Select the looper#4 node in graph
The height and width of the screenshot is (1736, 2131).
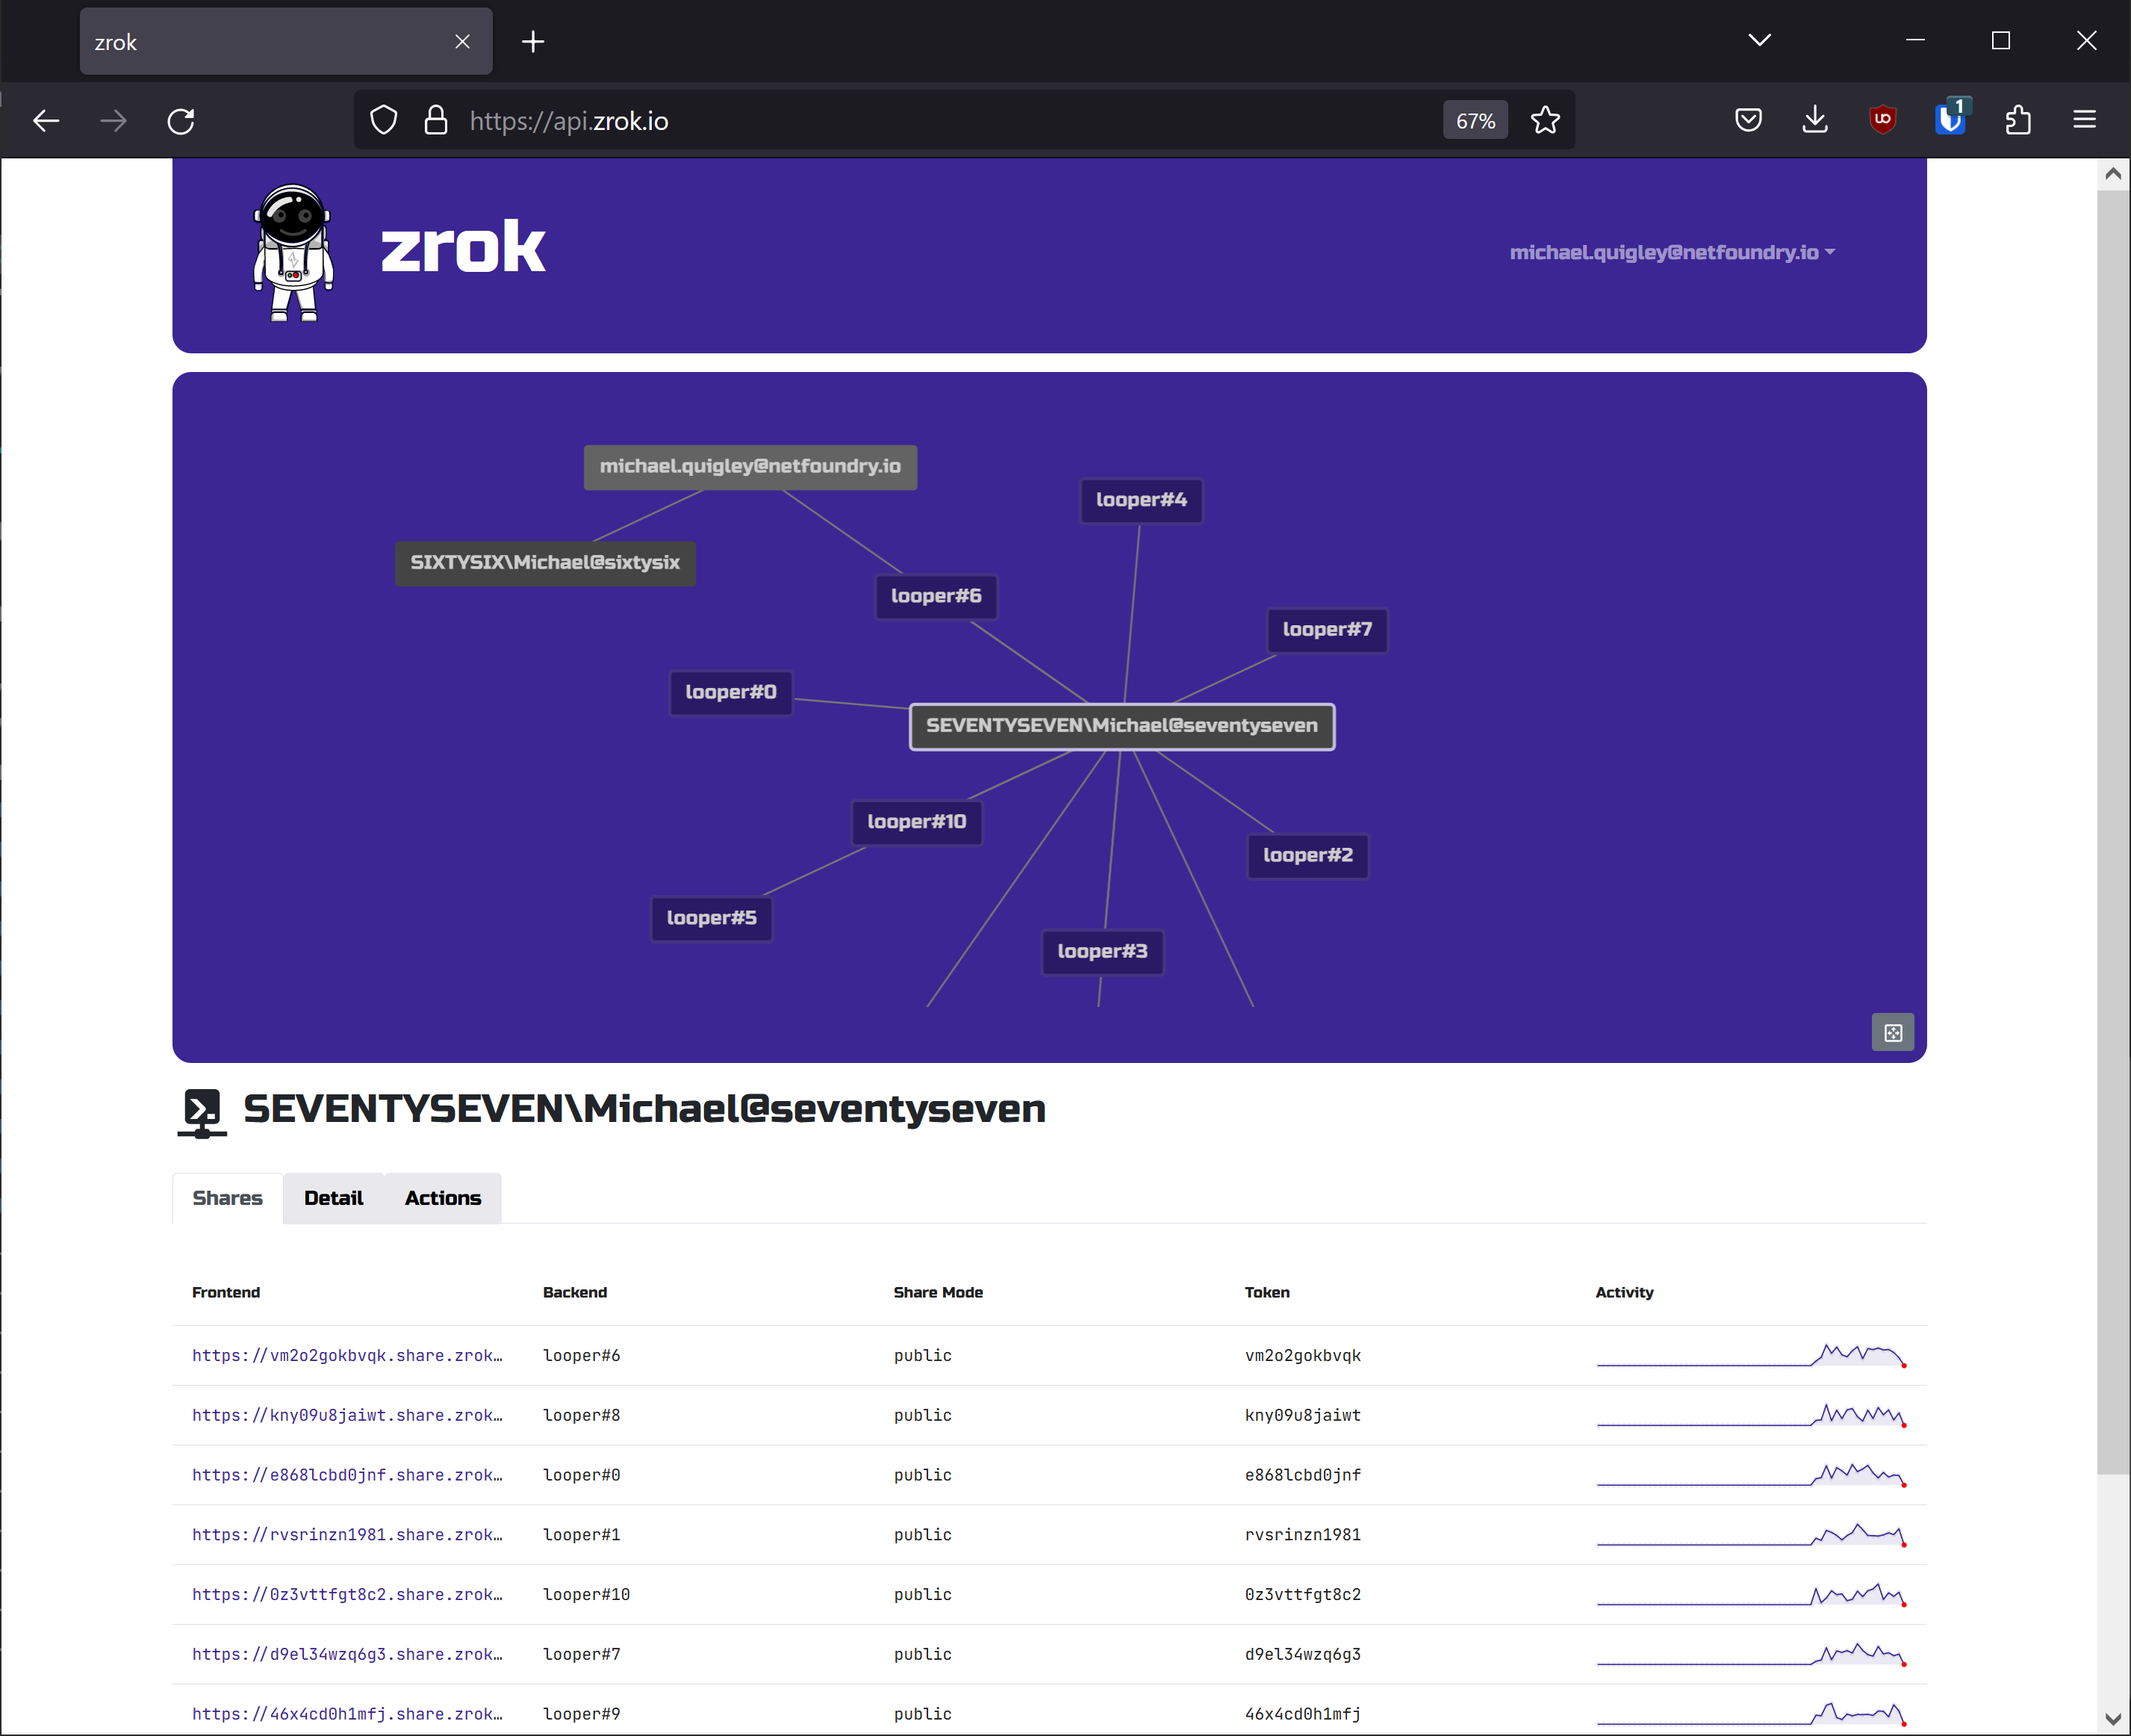tap(1140, 500)
